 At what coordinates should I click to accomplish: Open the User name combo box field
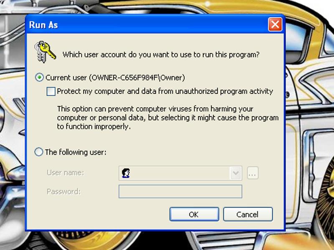point(180,173)
